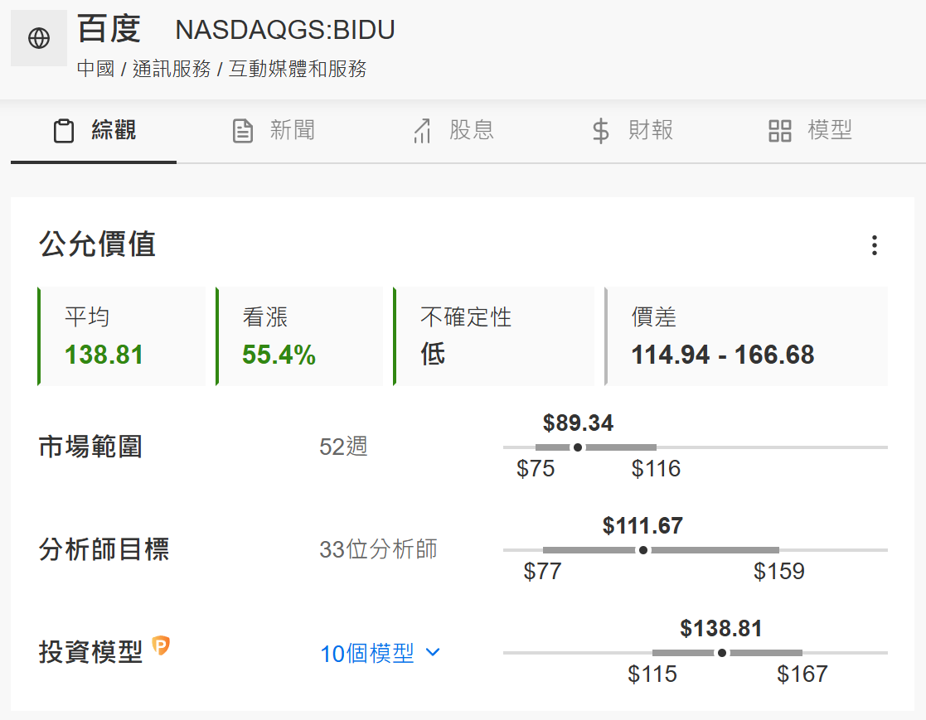Viewport: 926px width, 720px height.
Task: Click the 百度 company name
Action: click(x=109, y=29)
